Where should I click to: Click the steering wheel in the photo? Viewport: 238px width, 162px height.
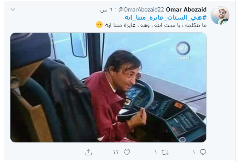[x=138, y=98]
